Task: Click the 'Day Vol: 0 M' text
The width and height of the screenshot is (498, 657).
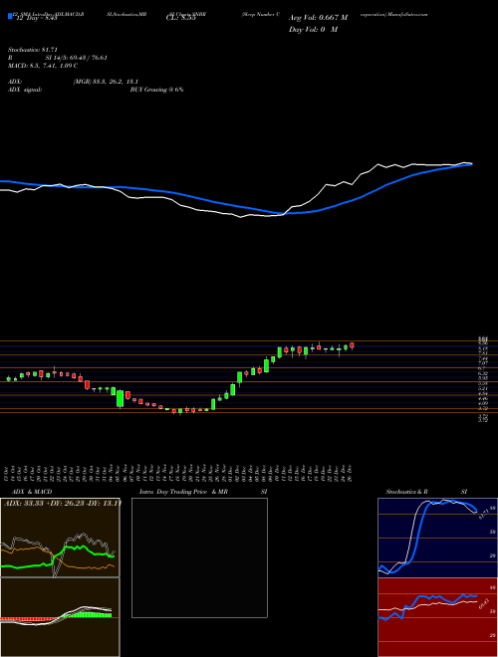Action: click(313, 29)
